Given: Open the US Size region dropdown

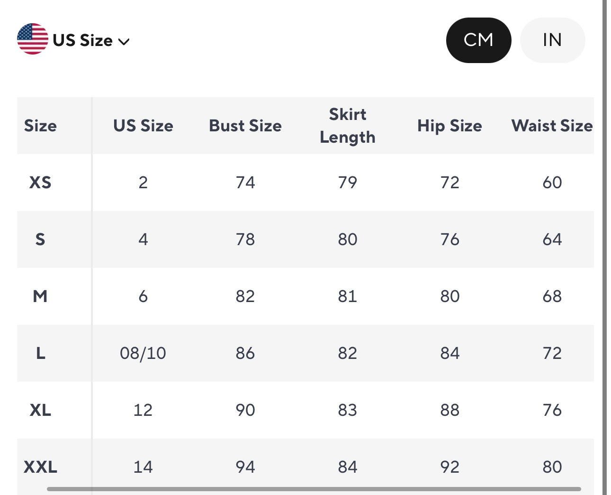Looking at the screenshot, I should 82,41.
